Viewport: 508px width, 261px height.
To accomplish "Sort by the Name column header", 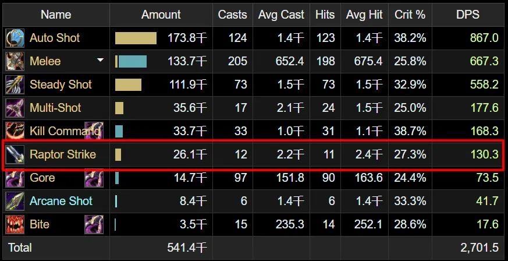I will (56, 15).
